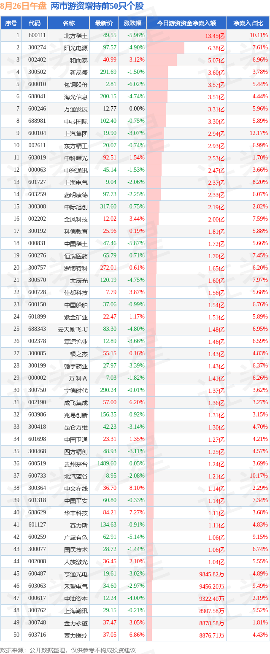270x654 pixels.
Task: Select stock name 上海电气
Action: [76, 182]
